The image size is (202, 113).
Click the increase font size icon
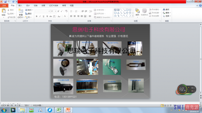(59, 11)
